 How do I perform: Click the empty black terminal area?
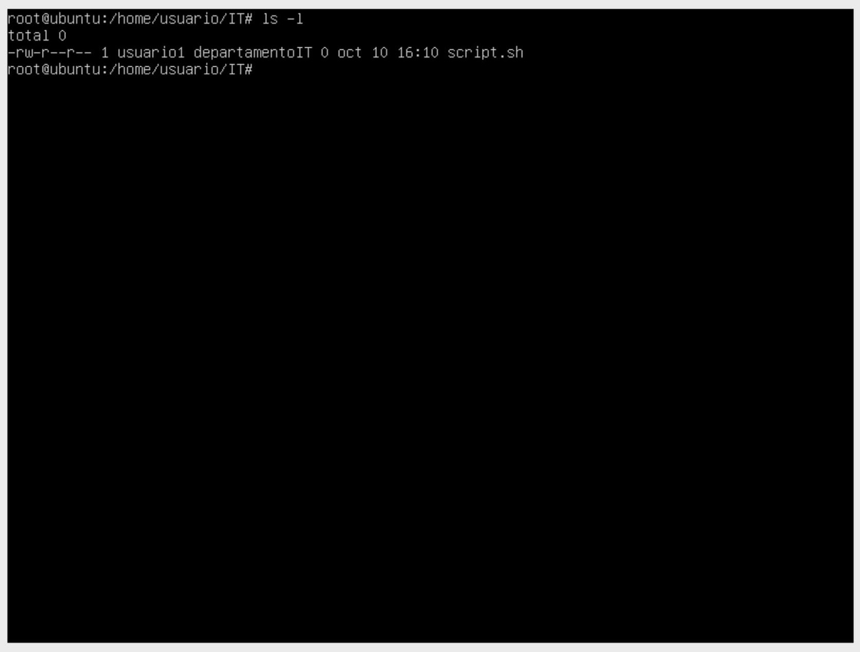coord(430,360)
